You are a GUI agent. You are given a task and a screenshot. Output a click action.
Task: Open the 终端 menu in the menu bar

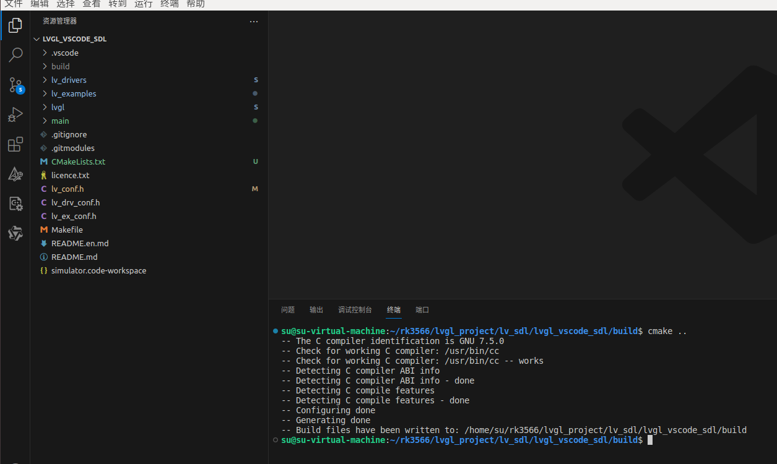click(x=169, y=4)
